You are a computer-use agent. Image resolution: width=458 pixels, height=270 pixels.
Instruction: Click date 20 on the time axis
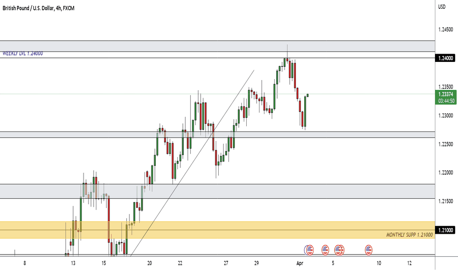149,263
